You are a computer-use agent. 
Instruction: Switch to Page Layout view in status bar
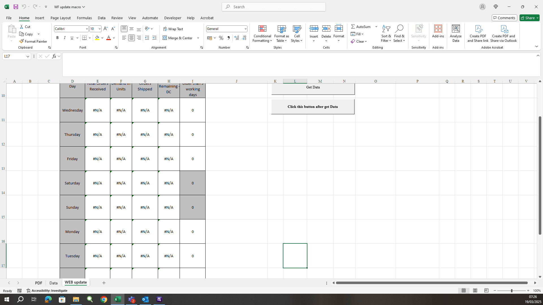click(475, 291)
